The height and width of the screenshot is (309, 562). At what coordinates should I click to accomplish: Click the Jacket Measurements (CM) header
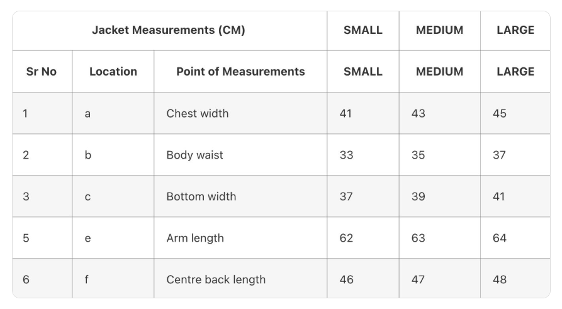(x=169, y=30)
